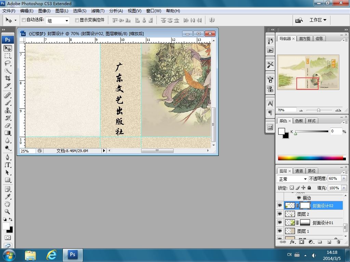Enable 自动选择 checkbox
350x262 pixels.
point(24,20)
